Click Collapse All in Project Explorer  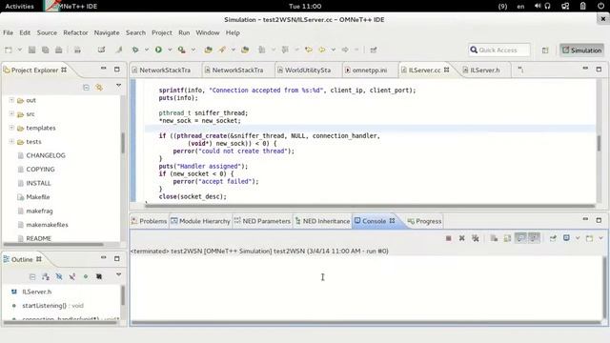click(x=86, y=88)
